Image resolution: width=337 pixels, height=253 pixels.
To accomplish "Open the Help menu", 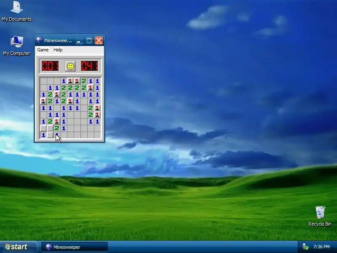I will [x=58, y=50].
